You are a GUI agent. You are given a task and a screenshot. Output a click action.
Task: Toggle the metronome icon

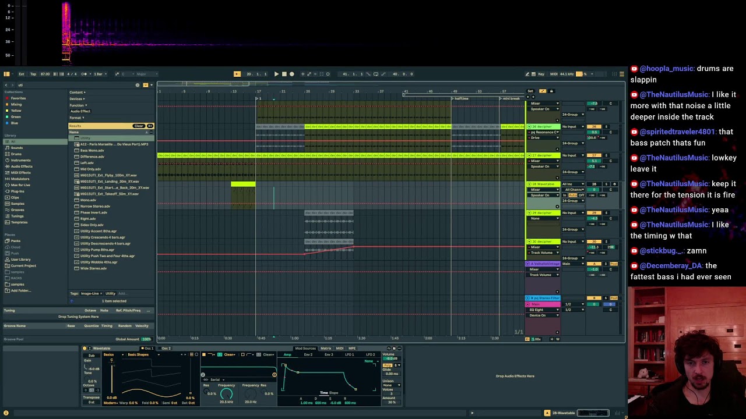[84, 74]
